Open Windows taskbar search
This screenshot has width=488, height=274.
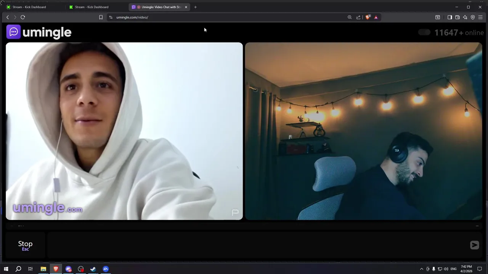18,269
